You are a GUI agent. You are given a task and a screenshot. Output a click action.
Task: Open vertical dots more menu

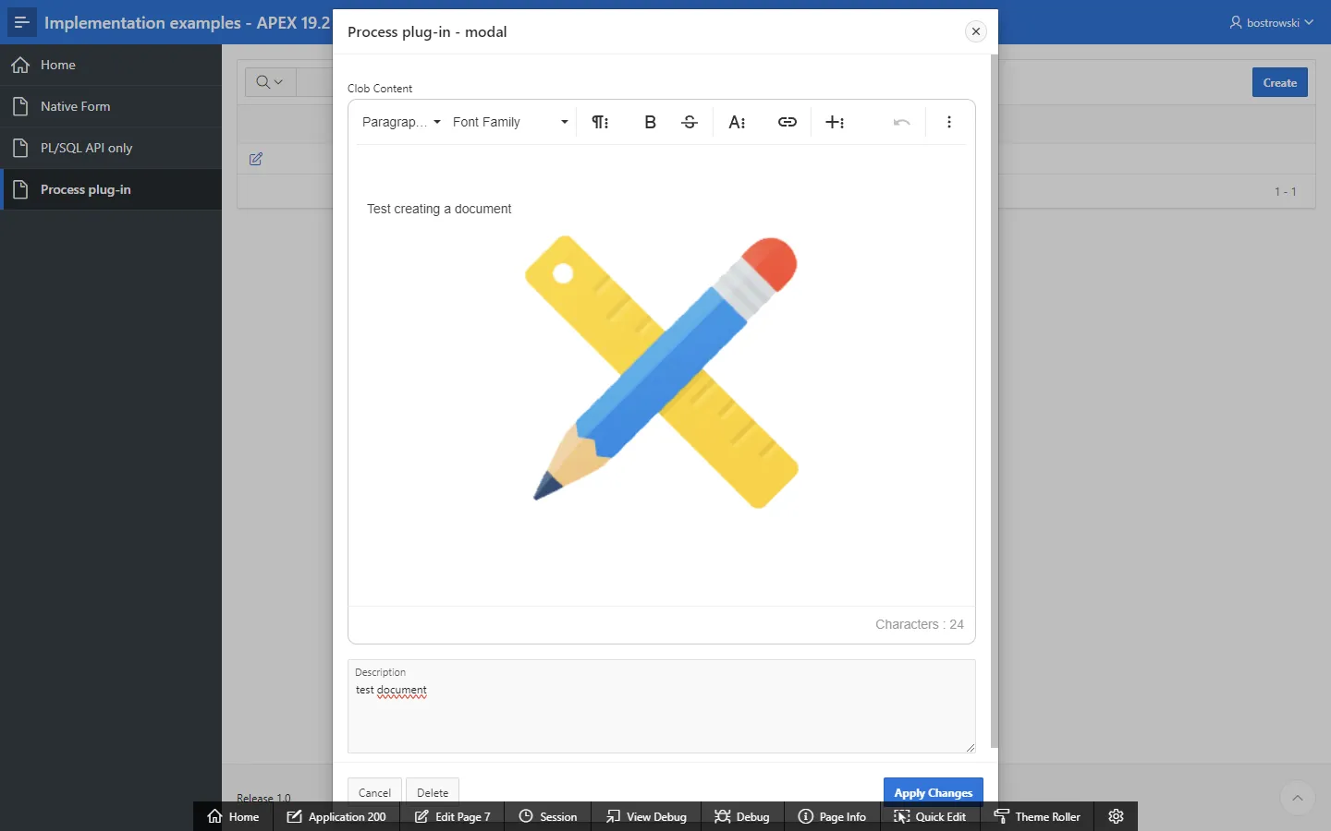949,122
